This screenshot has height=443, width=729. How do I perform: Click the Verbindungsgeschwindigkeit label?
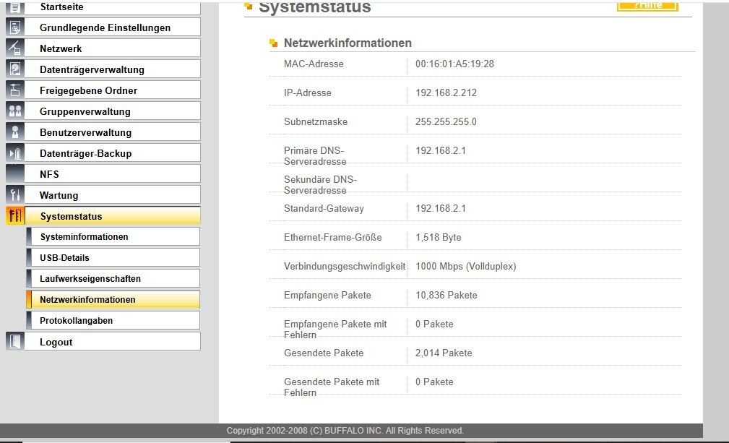tap(345, 266)
